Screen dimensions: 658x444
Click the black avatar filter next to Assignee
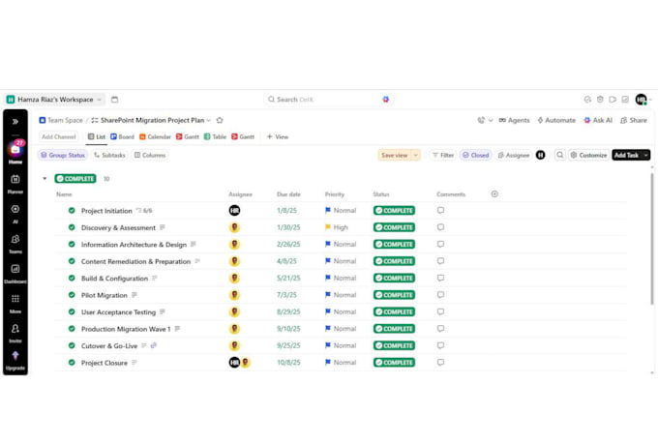(x=541, y=156)
